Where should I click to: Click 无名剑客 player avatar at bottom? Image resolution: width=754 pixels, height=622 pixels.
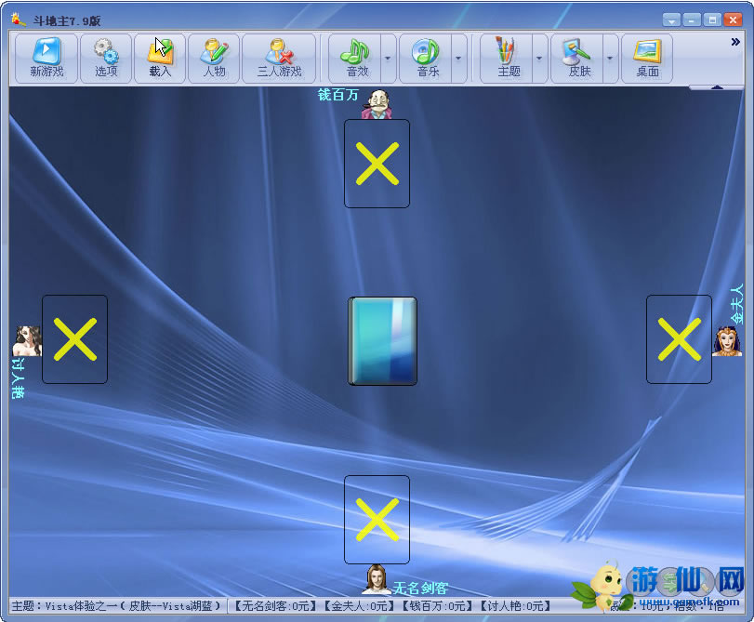[377, 579]
